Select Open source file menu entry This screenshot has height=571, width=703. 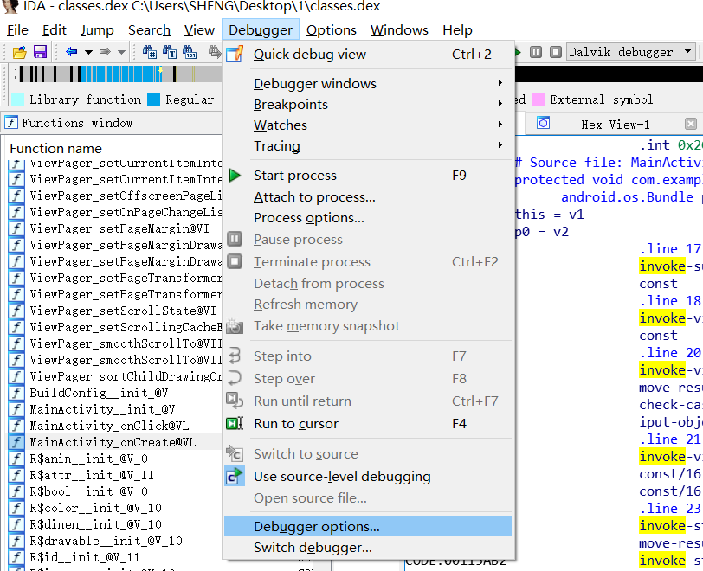[369, 498]
